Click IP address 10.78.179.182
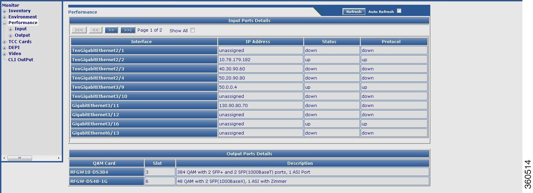 click(x=235, y=59)
